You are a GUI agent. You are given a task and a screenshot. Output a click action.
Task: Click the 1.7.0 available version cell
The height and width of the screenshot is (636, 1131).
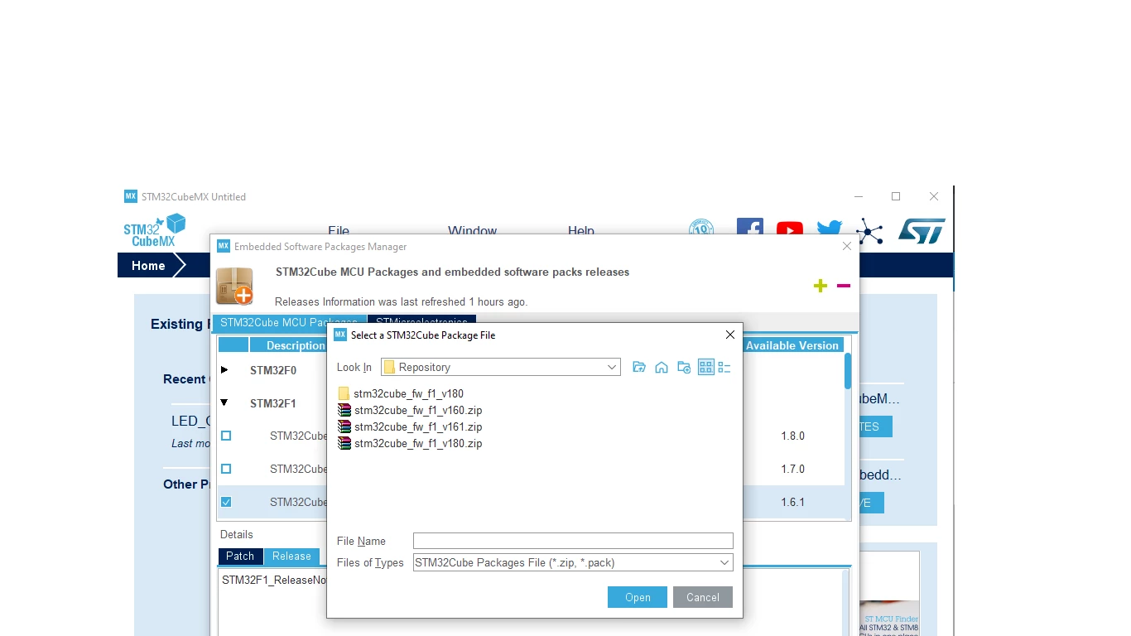[x=792, y=469]
